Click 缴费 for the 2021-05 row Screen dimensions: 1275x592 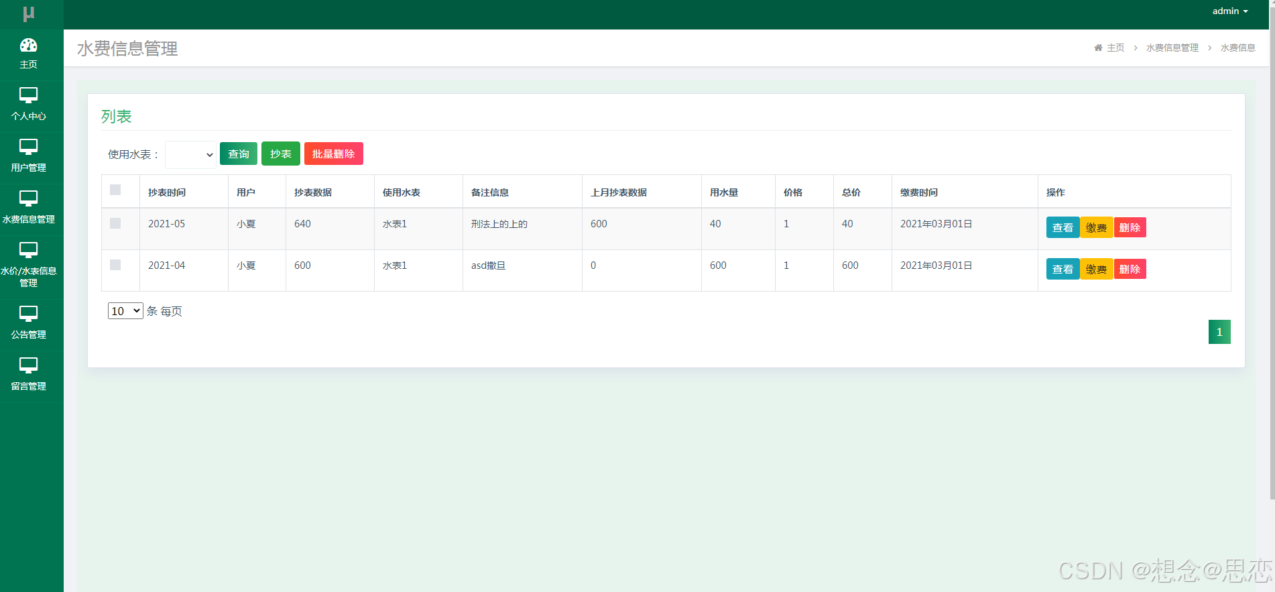(x=1097, y=227)
